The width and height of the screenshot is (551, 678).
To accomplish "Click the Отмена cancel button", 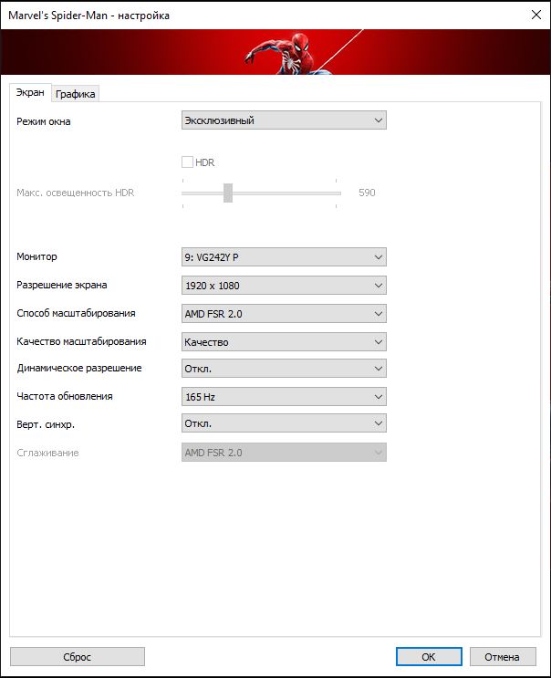I will click(x=502, y=656).
